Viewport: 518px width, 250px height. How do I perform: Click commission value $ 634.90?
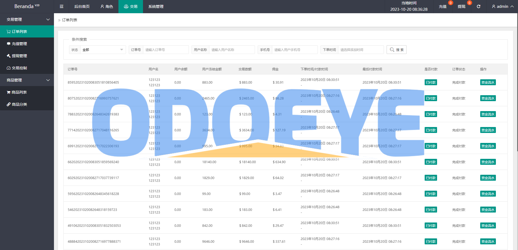[279, 162]
